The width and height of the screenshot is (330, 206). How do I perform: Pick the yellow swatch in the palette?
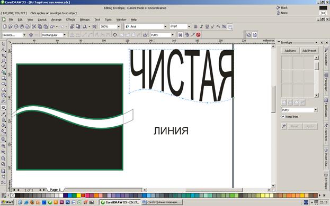click(x=78, y=195)
